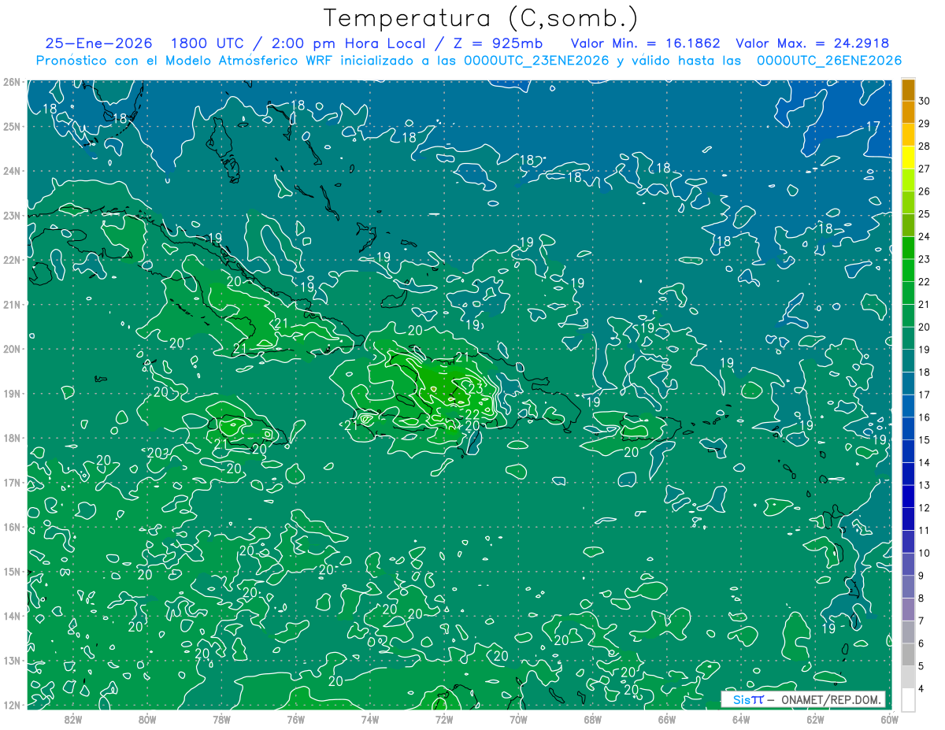The width and height of the screenshot is (945, 730).
Task: Click latitude axis label "19N"
Action: coord(11,393)
